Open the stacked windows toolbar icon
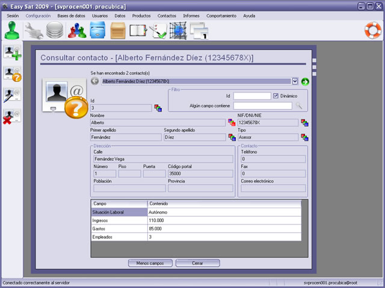Screen dimensions: 385x288 coord(199,31)
